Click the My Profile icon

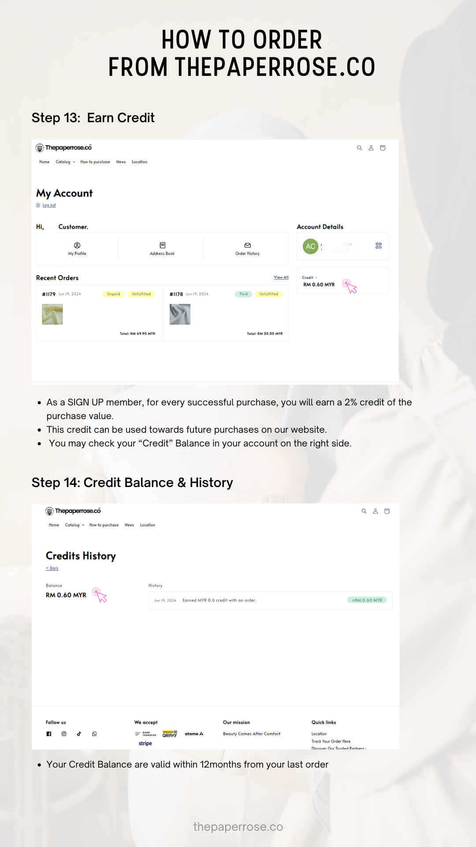pos(77,245)
